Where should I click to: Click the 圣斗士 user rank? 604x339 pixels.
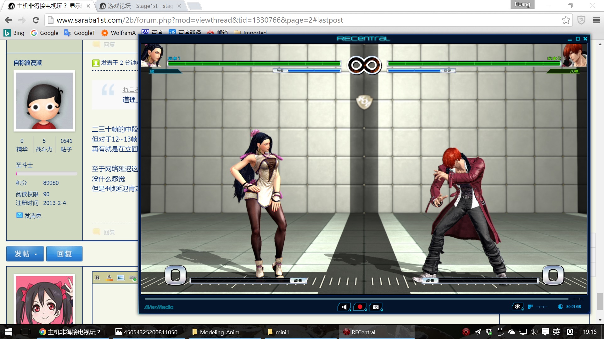(25, 165)
